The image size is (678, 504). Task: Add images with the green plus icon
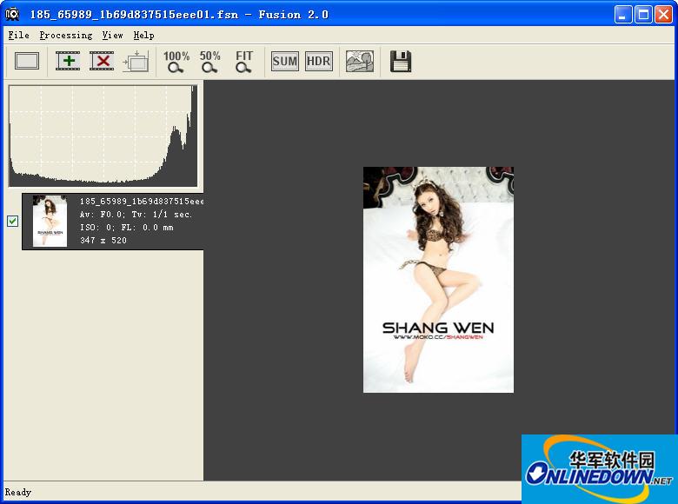click(x=68, y=61)
